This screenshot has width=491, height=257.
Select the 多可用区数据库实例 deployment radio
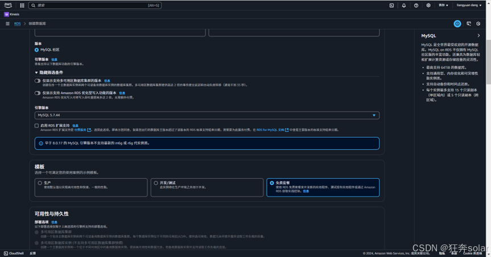click(x=36, y=243)
